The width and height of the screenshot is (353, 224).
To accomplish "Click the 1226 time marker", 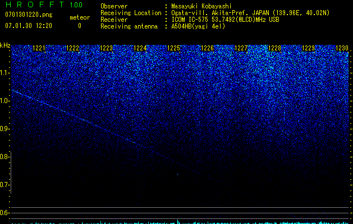I will [207, 48].
